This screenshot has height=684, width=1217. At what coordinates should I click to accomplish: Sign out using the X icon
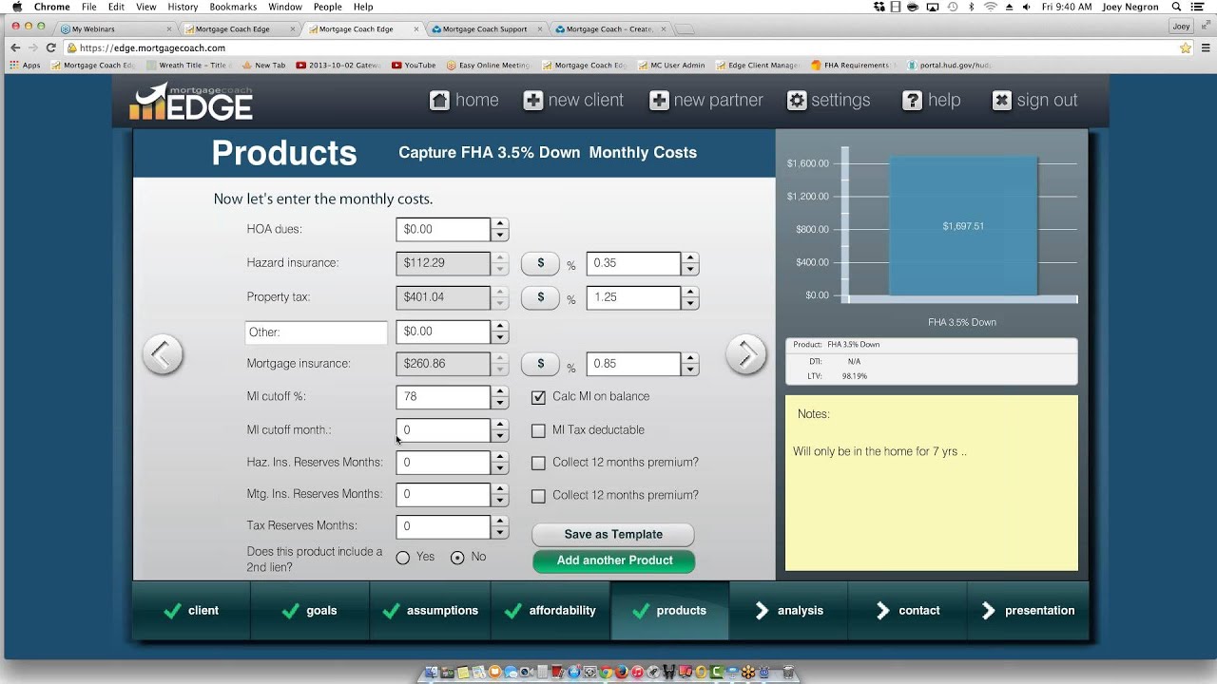click(1001, 100)
